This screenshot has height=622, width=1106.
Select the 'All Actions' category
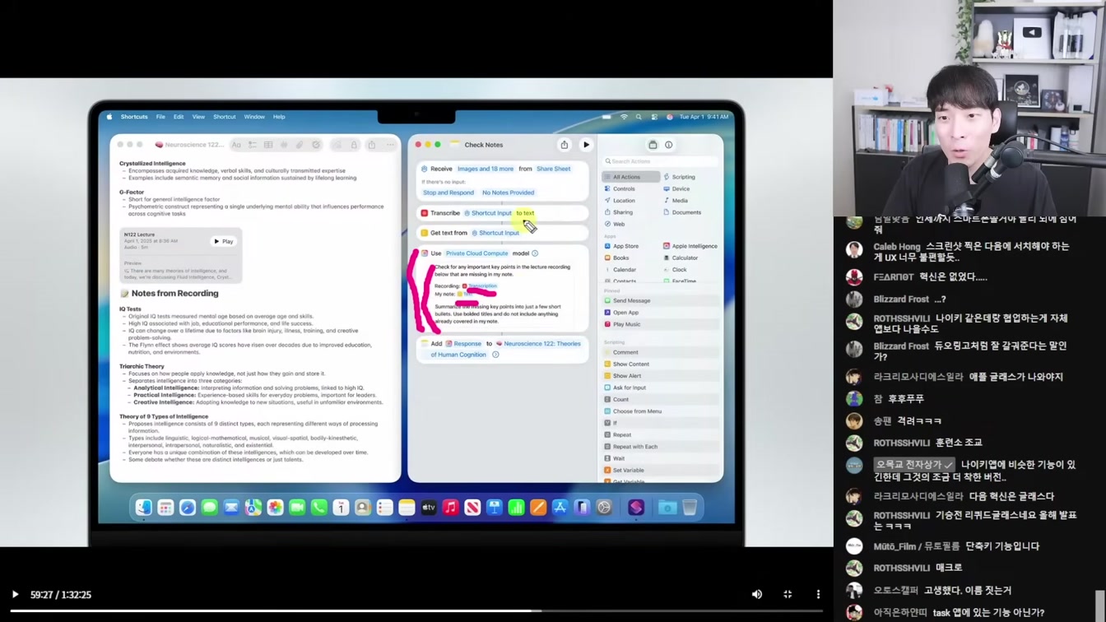coord(630,177)
